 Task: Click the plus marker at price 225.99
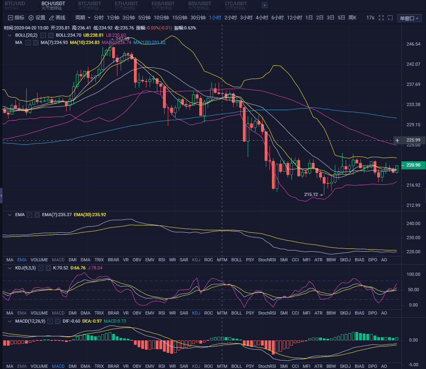[x=397, y=140]
